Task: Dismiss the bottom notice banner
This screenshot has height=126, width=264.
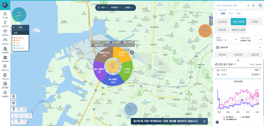Action: point(204,121)
